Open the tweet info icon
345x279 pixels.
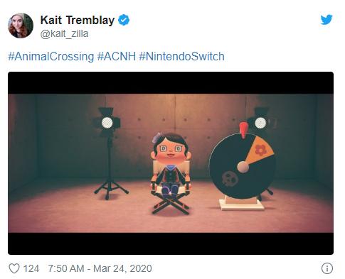pos(327,268)
